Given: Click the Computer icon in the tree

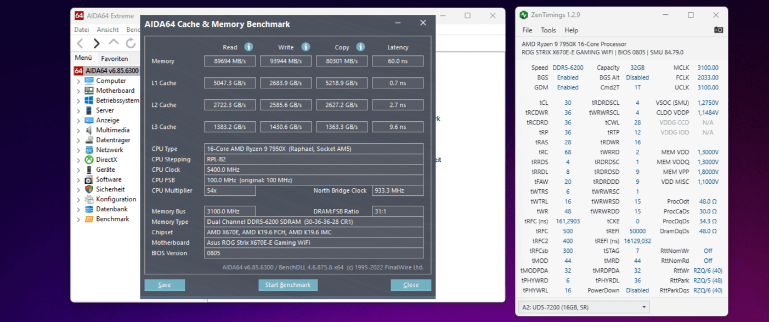Looking at the screenshot, I should point(89,81).
